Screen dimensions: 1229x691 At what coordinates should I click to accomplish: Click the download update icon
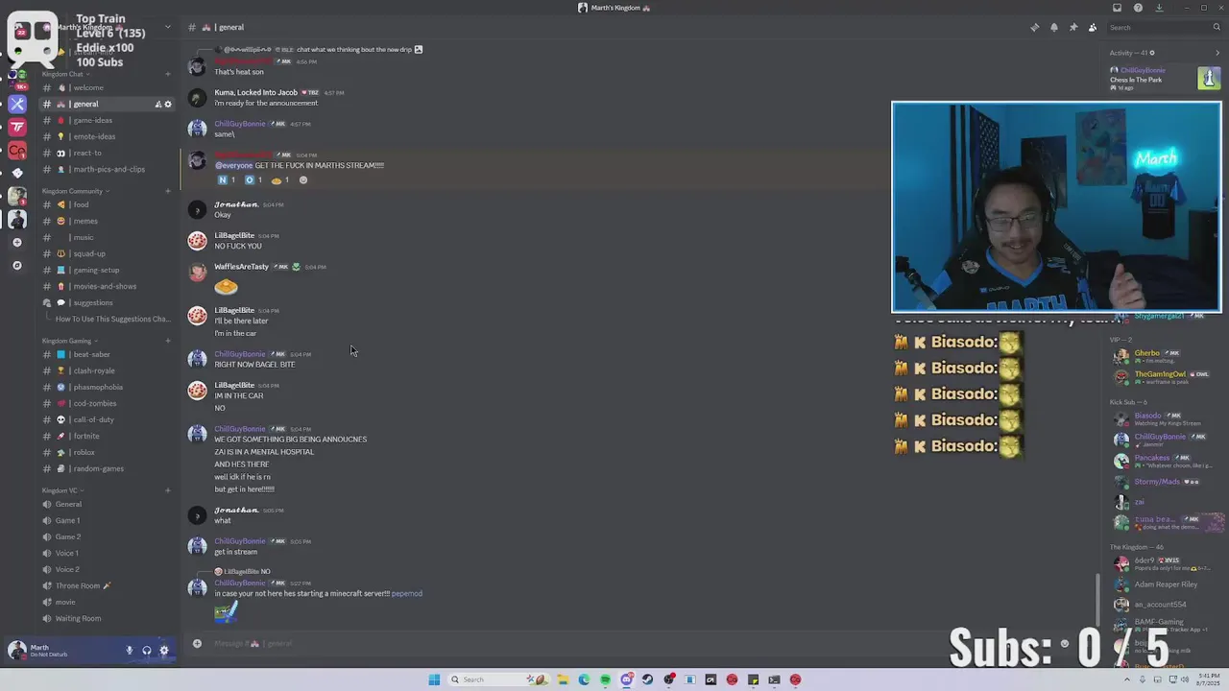[x=1159, y=8]
